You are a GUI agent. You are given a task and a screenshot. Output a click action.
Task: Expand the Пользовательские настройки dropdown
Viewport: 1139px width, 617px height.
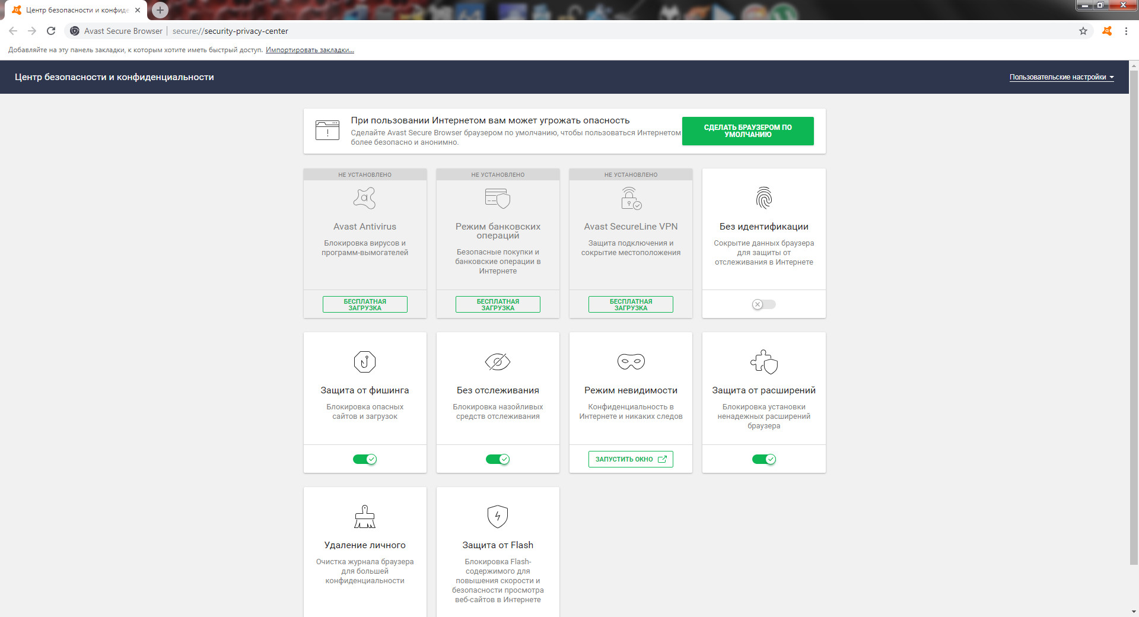pos(1062,77)
